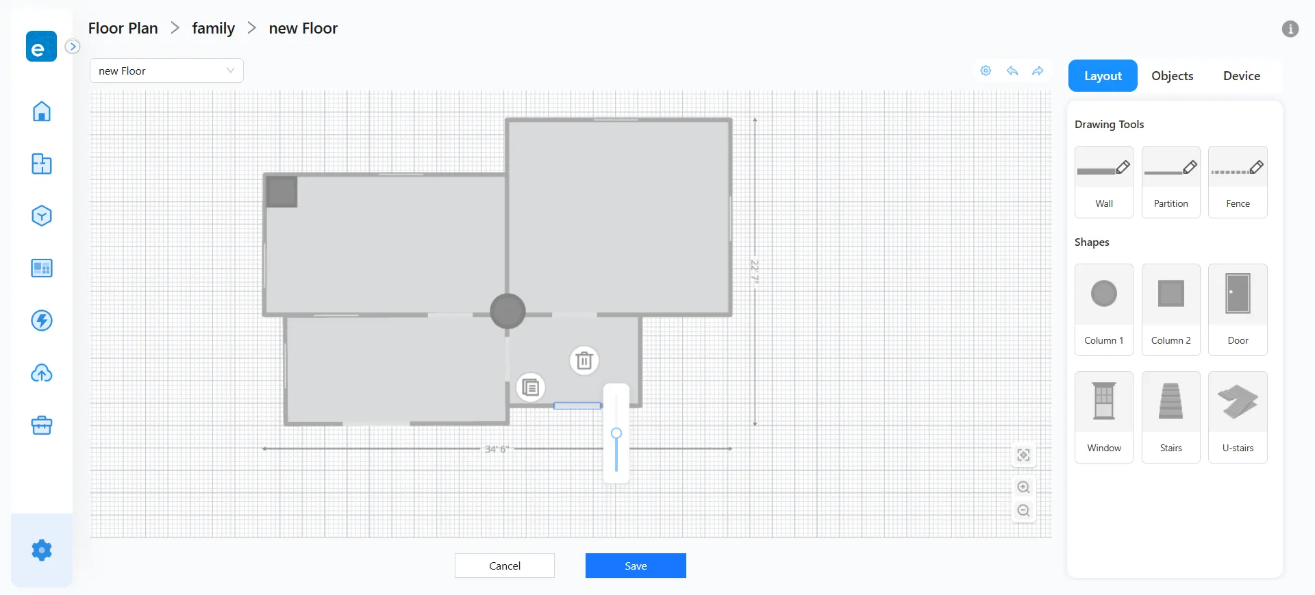This screenshot has height=595, width=1315.
Task: Add a Door shape
Action: click(x=1238, y=309)
